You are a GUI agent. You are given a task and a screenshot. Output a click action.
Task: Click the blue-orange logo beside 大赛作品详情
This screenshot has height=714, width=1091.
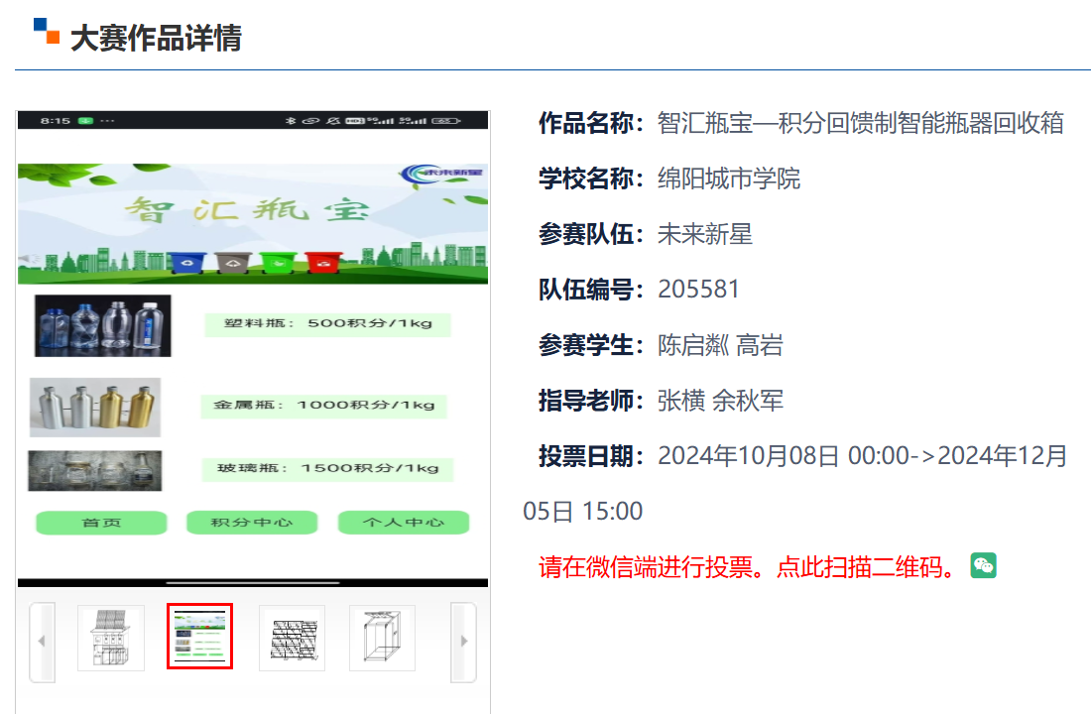46,32
